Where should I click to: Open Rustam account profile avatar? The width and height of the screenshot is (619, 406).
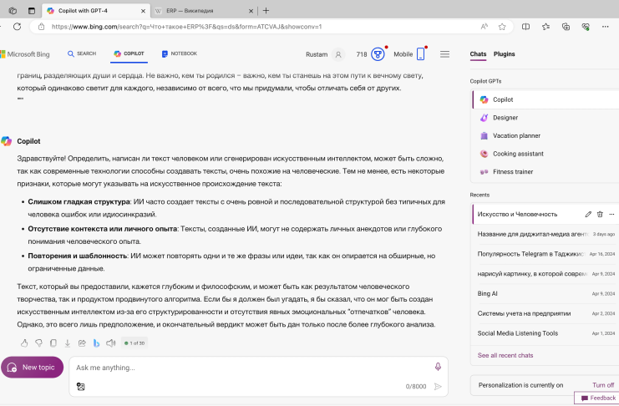(338, 54)
